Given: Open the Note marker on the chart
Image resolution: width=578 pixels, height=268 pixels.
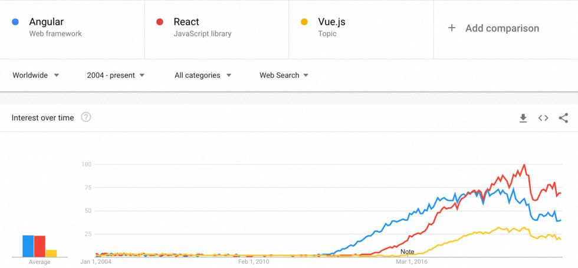Looking at the screenshot, I should [x=407, y=252].
